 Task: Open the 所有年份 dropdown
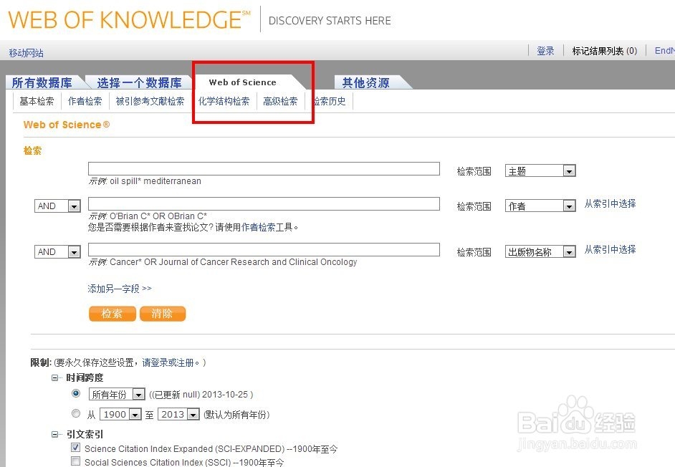coord(116,394)
